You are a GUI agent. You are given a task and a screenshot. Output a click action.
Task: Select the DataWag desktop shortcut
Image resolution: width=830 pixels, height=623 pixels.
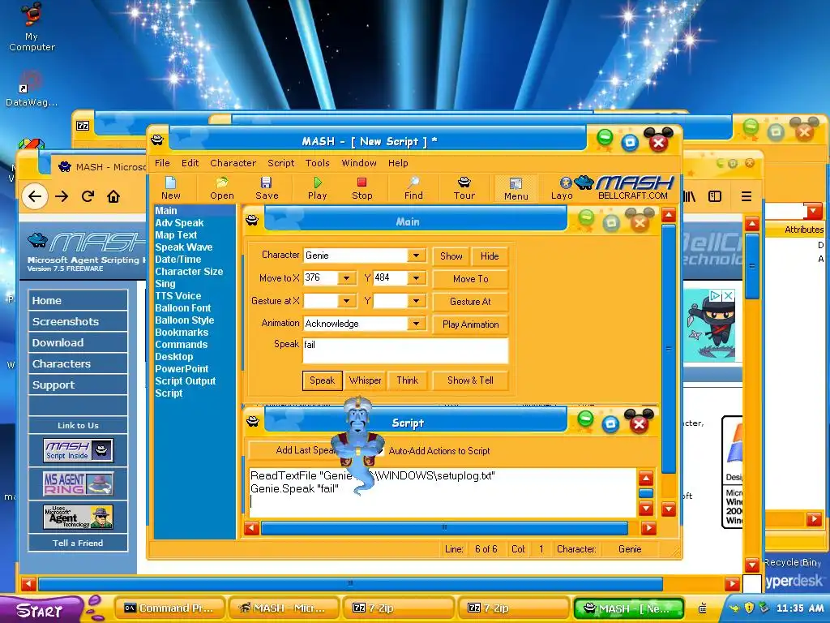pos(32,88)
